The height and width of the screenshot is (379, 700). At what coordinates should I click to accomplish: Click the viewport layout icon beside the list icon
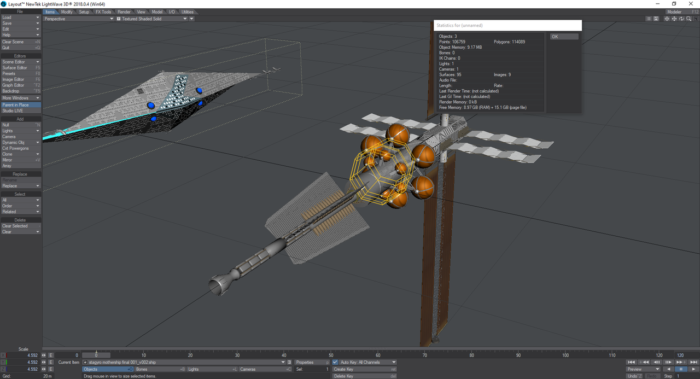pyautogui.click(x=656, y=19)
